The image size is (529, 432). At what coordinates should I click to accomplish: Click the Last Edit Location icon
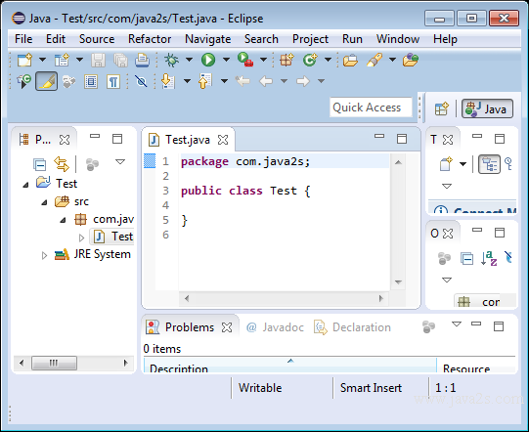242,81
